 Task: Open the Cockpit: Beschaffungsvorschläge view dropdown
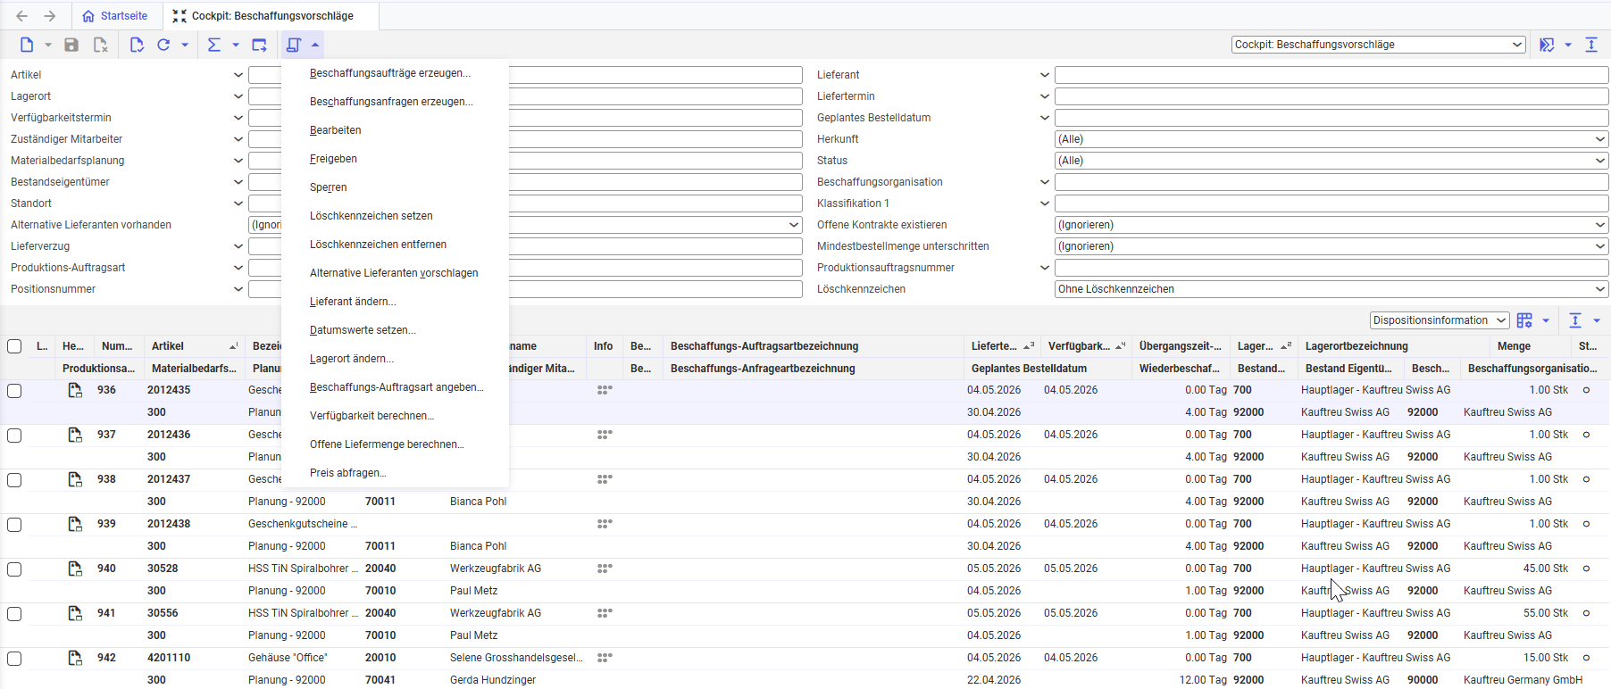point(1378,45)
